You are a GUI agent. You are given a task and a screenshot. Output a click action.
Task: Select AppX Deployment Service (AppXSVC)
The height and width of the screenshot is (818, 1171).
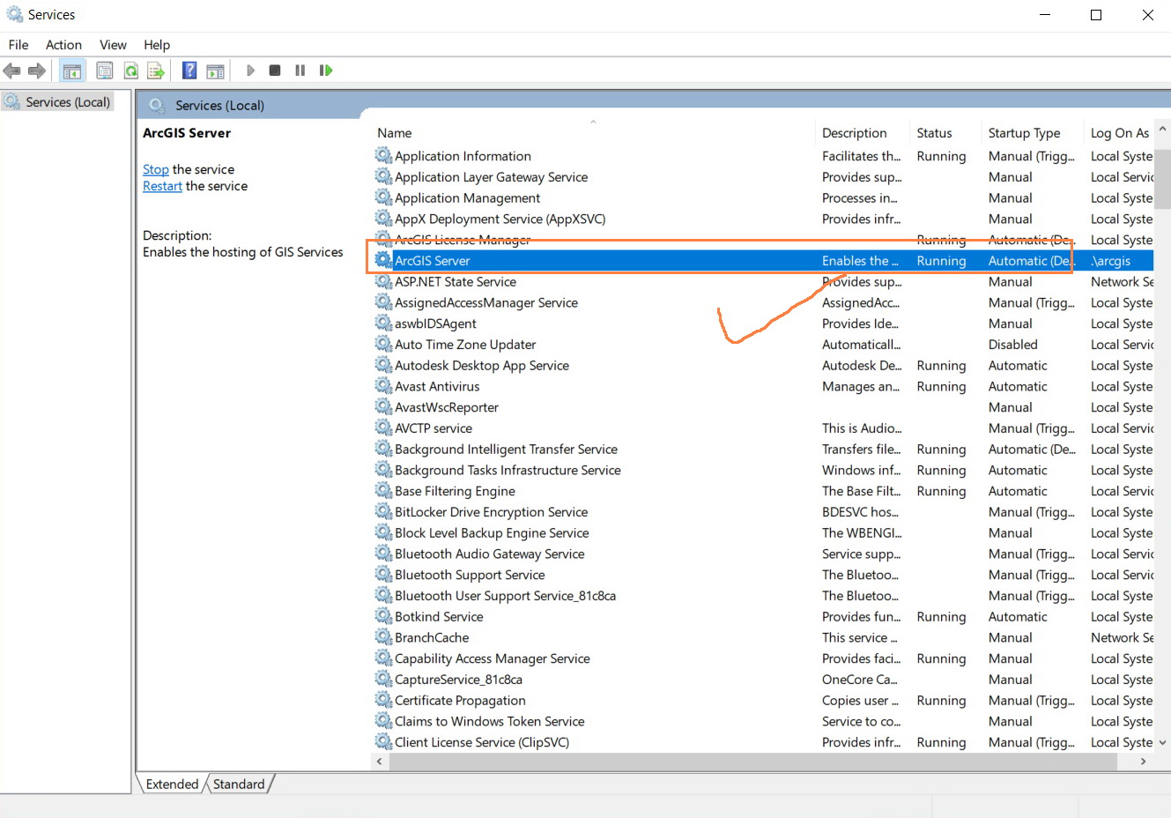click(500, 219)
